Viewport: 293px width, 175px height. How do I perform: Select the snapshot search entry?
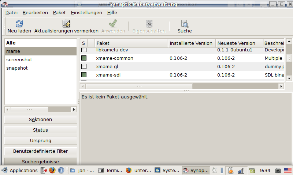(41, 68)
